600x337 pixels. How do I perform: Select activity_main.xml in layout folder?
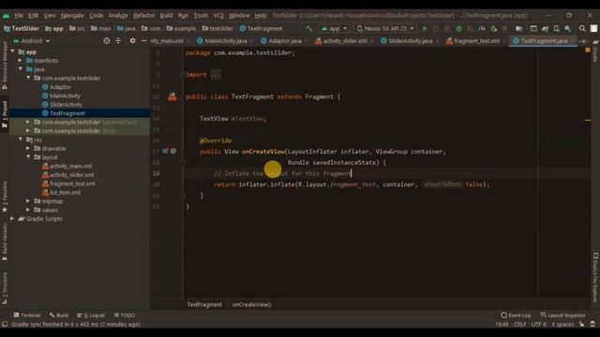point(71,166)
